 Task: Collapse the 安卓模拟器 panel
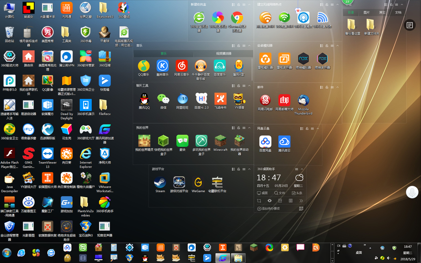(x=338, y=46)
